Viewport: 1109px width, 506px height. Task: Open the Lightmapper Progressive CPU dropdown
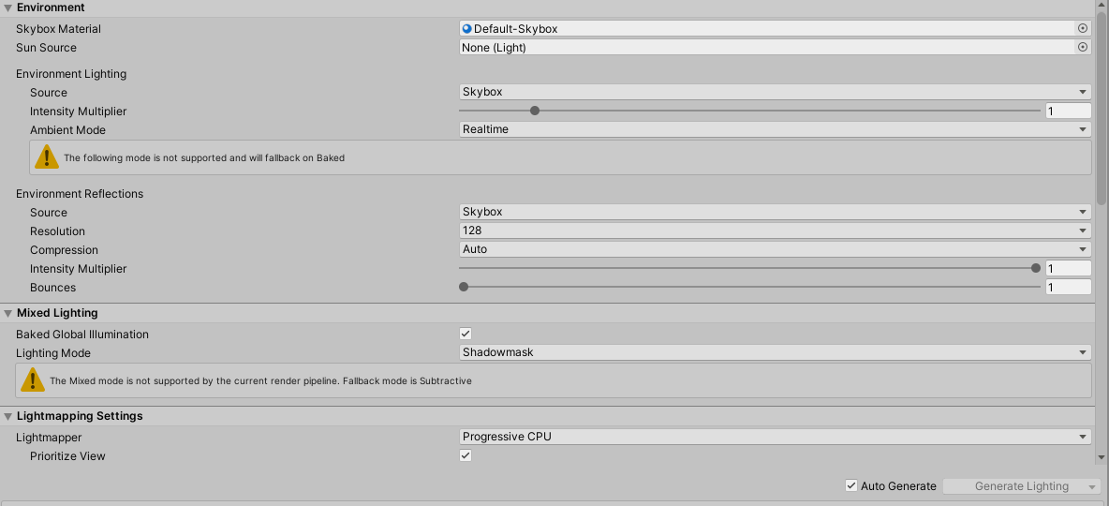click(775, 436)
